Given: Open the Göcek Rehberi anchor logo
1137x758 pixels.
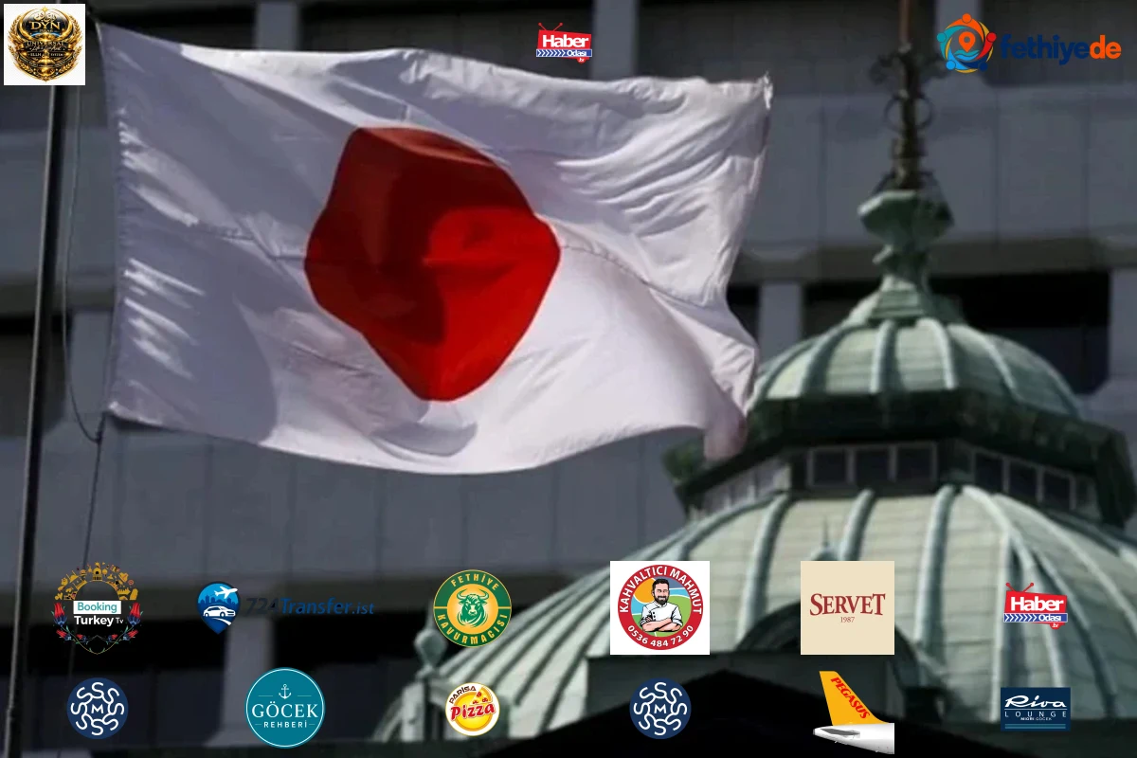Looking at the screenshot, I should (x=285, y=708).
